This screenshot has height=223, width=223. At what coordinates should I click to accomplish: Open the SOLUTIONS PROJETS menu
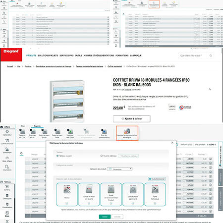(48, 56)
